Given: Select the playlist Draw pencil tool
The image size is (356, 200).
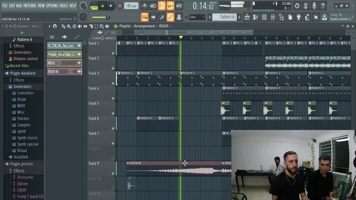Looking at the screenshot, I should click(x=63, y=26).
